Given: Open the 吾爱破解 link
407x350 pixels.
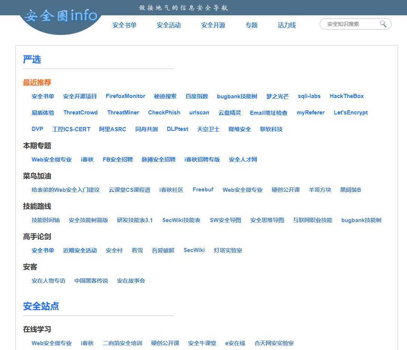Looking at the screenshot, I should [x=163, y=251].
